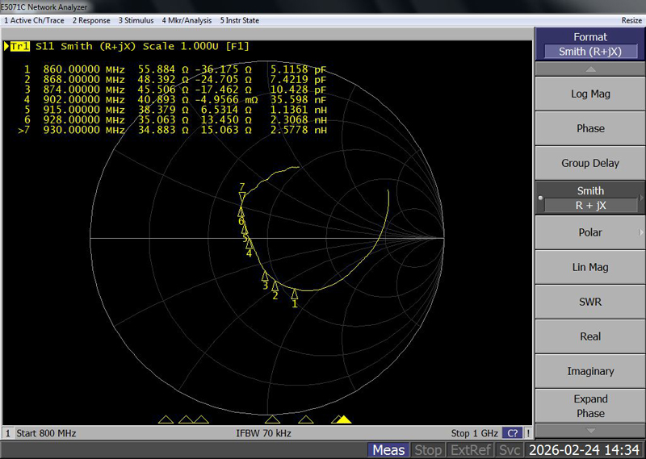
Task: Select Log Mag format
Action: click(x=589, y=94)
